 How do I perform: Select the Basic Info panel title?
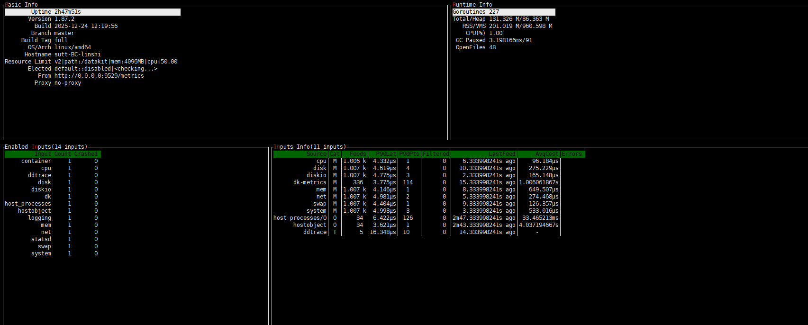[21, 5]
